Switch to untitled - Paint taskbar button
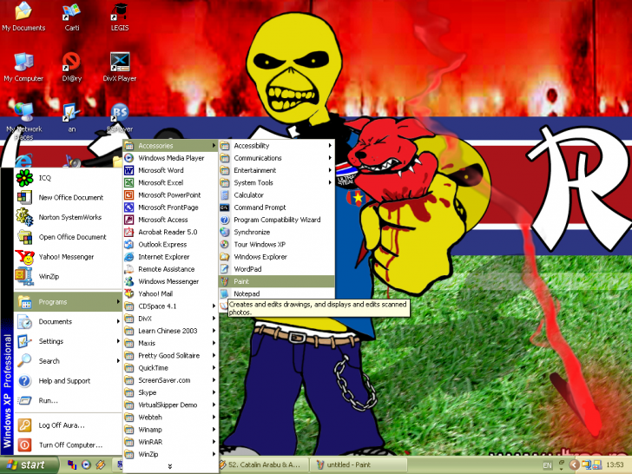Image resolution: width=632 pixels, height=474 pixels. (x=359, y=465)
